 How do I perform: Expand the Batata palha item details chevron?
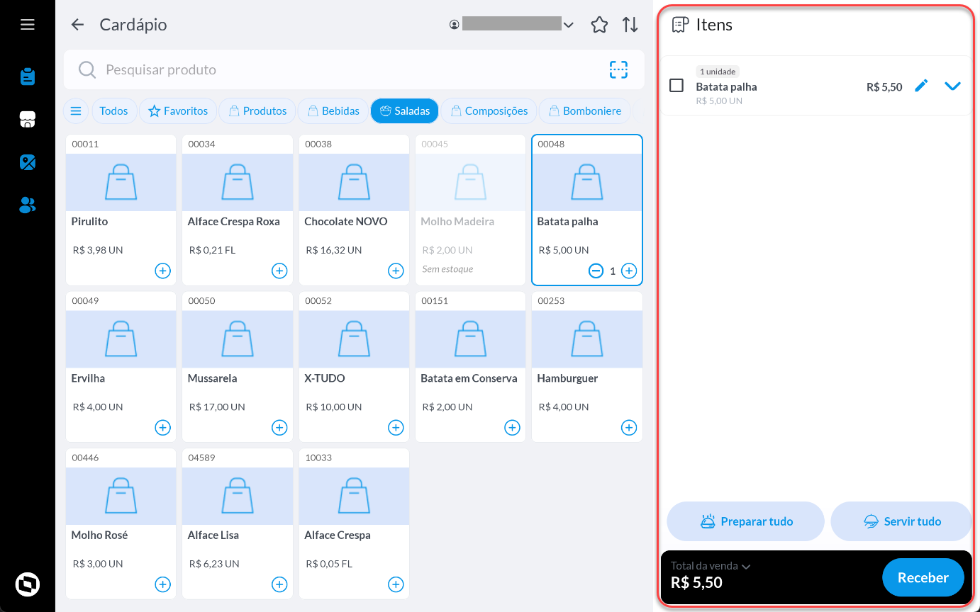pyautogui.click(x=952, y=86)
